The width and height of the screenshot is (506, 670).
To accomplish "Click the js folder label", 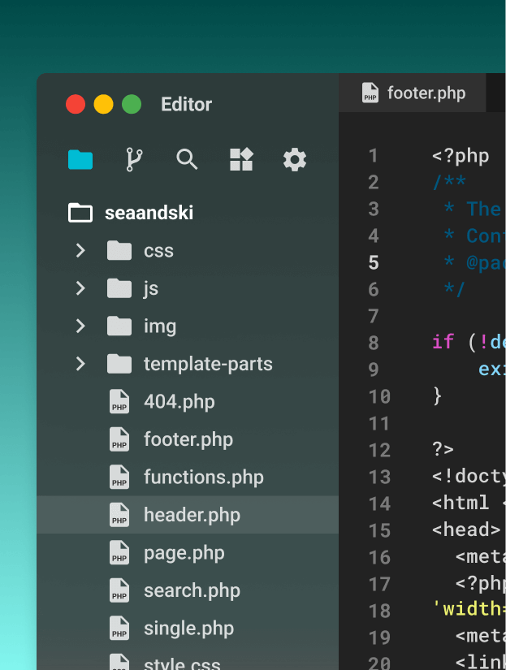I will pyautogui.click(x=151, y=288).
